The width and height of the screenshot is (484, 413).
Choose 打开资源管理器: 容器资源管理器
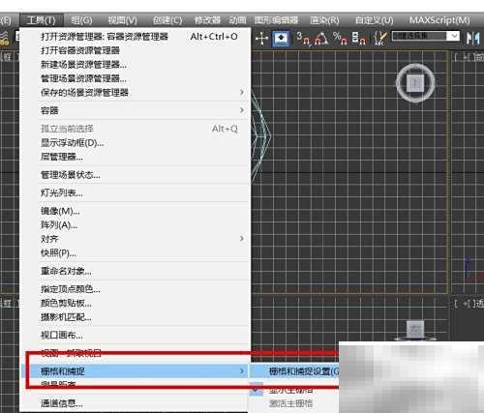(x=136, y=37)
